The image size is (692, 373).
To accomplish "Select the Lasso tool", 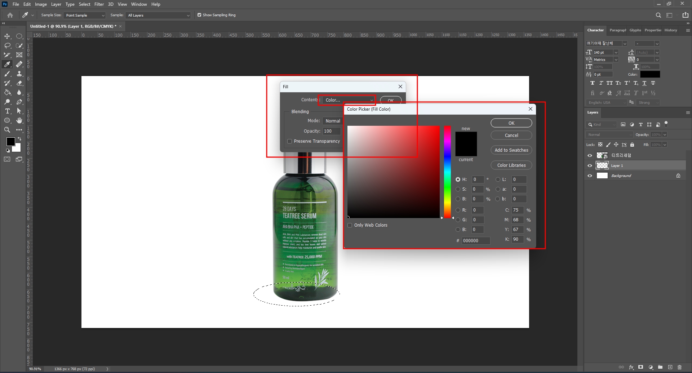I will click(x=7, y=46).
